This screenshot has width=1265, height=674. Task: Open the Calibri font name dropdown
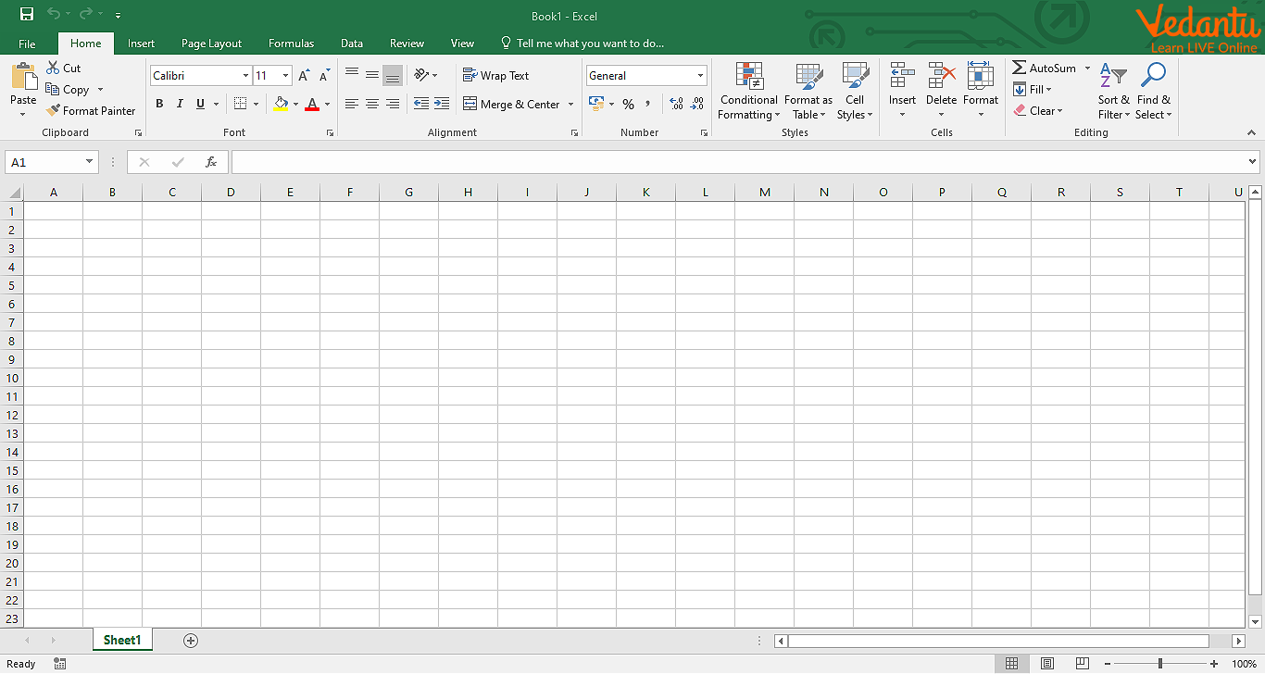[245, 76]
